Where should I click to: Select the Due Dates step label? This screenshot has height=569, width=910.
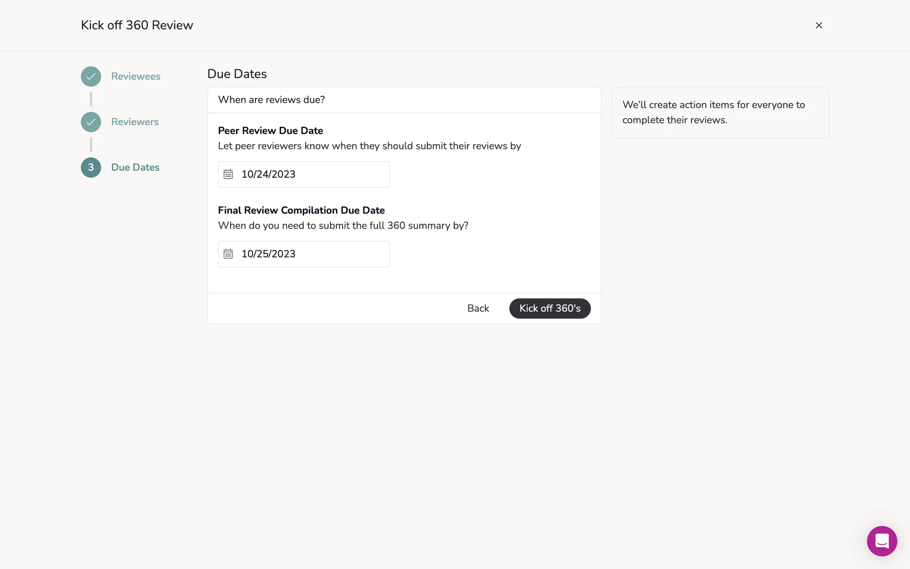tap(135, 167)
